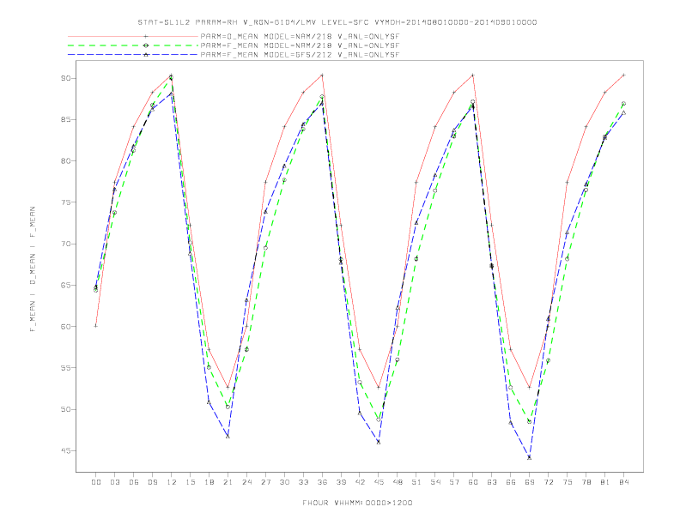
Task: Click the y-axis tick value 55
Action: (66, 368)
